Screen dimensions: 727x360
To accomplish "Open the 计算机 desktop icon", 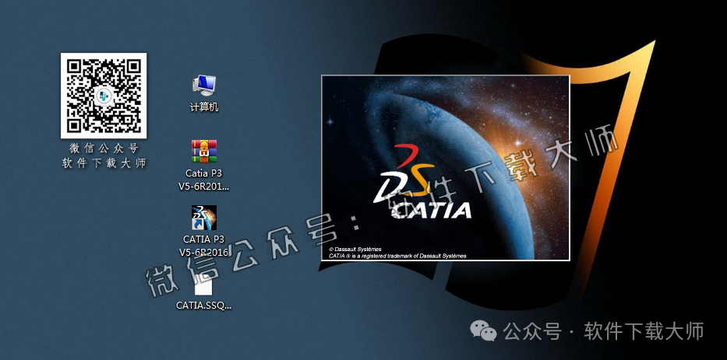I will tap(204, 86).
